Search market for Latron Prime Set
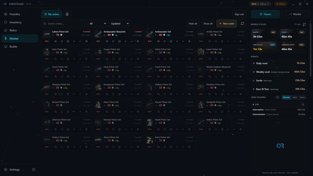The width and height of the screenshot is (313, 176). (x=62, y=41)
